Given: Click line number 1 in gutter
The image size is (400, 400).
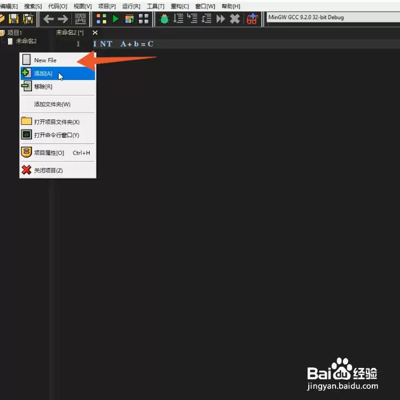Looking at the screenshot, I should point(78,44).
